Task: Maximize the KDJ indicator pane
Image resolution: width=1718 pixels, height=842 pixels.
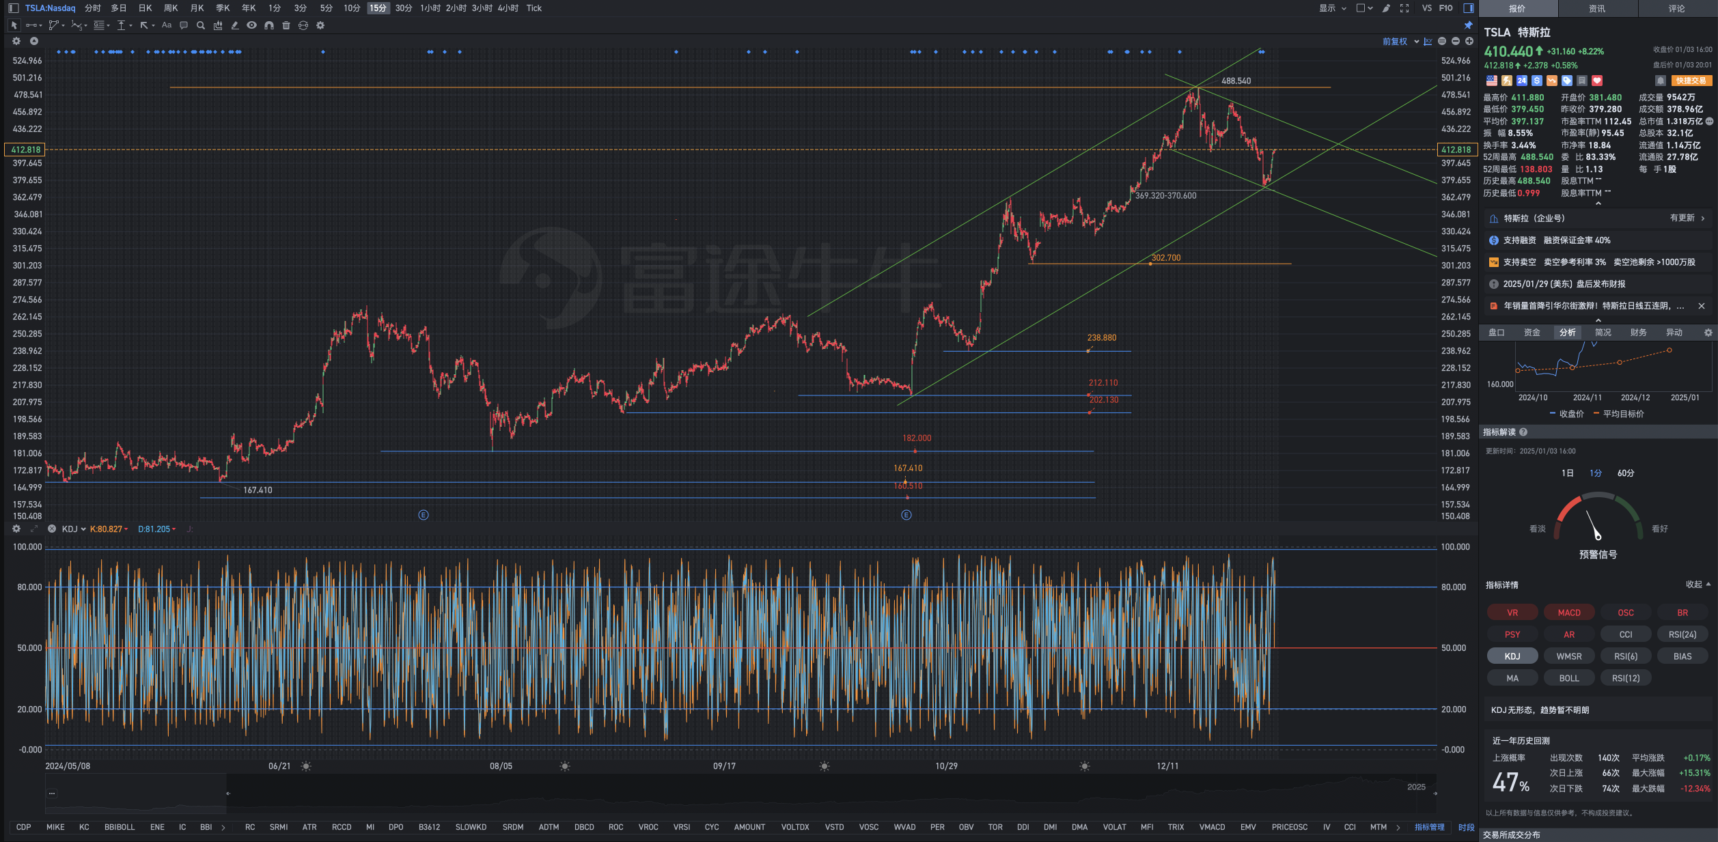Action: (x=34, y=529)
